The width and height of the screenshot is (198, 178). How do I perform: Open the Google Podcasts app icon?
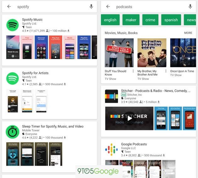pyautogui.click(x=111, y=149)
